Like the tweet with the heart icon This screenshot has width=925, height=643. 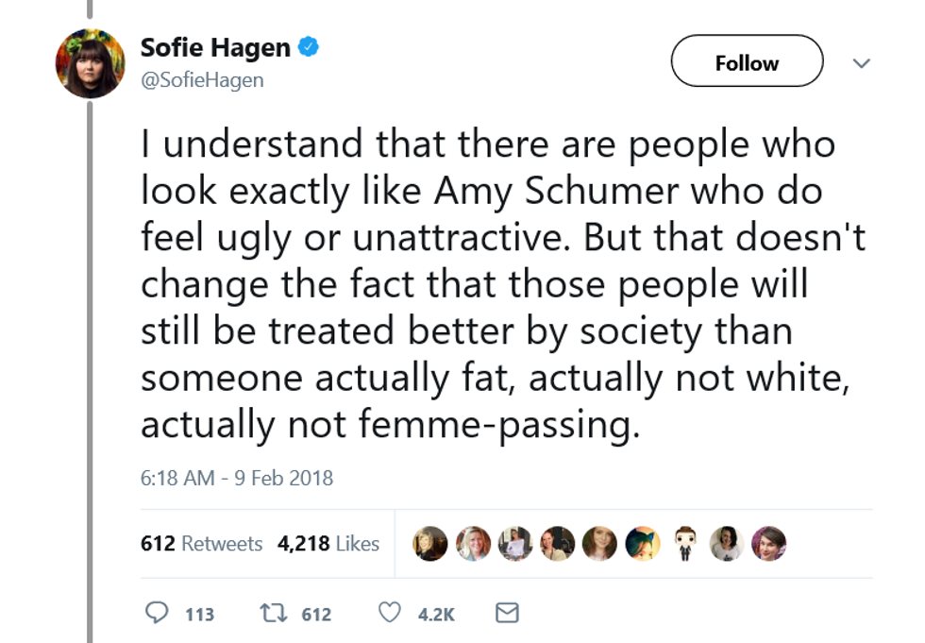tap(390, 614)
